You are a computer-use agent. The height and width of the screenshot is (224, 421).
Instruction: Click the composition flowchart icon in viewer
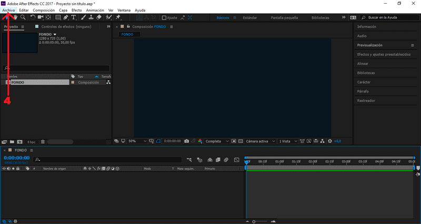[x=323, y=141]
